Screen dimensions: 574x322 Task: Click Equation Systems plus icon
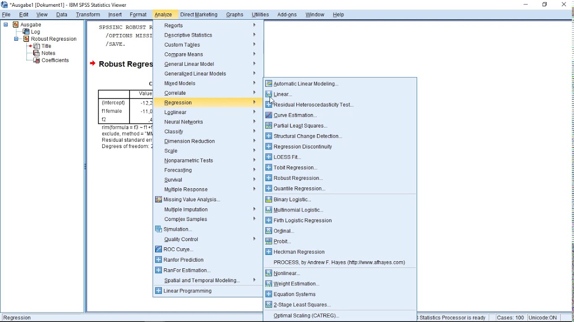(269, 295)
